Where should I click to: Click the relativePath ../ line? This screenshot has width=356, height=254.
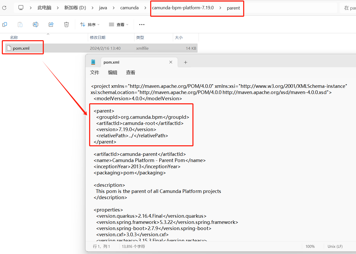(x=132, y=136)
